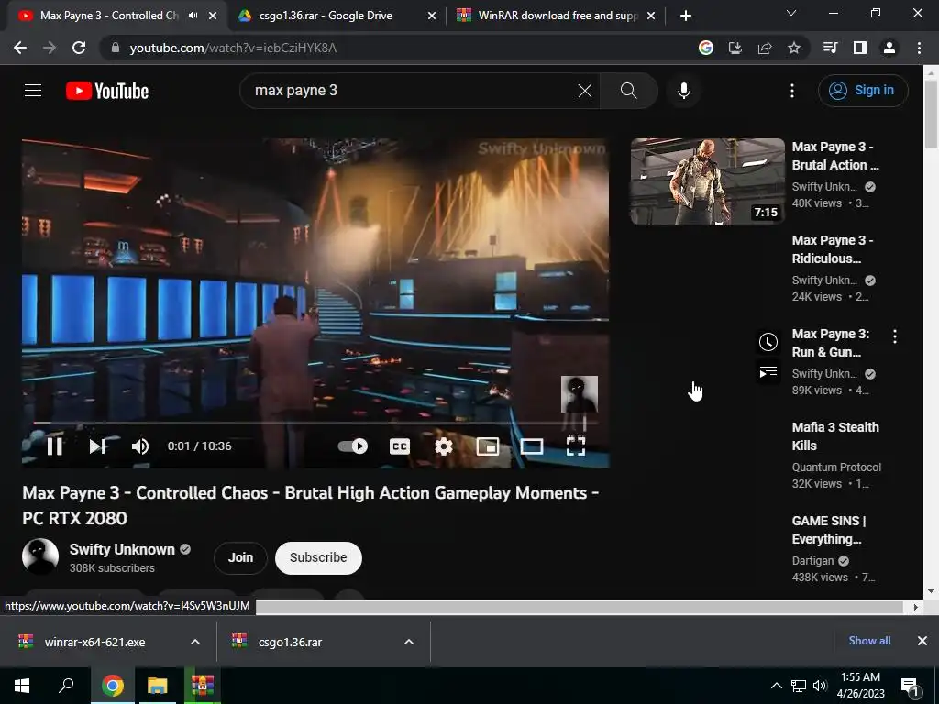
Task: Toggle the autoplay switch in player
Action: [353, 446]
